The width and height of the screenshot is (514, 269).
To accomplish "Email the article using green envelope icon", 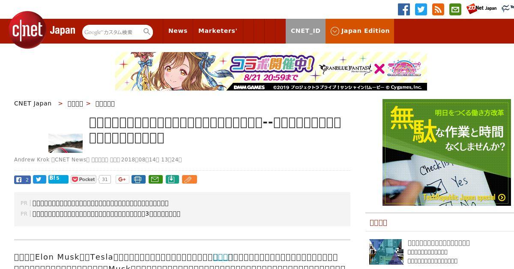I will pyautogui.click(x=155, y=179).
